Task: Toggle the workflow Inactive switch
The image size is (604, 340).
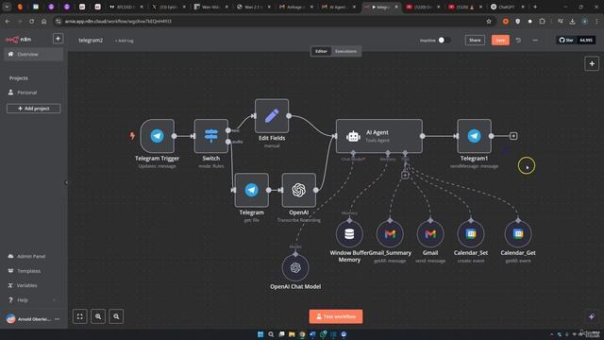Action: 444,40
